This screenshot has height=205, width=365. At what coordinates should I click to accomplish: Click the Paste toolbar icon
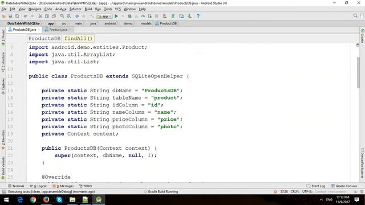point(54,17)
